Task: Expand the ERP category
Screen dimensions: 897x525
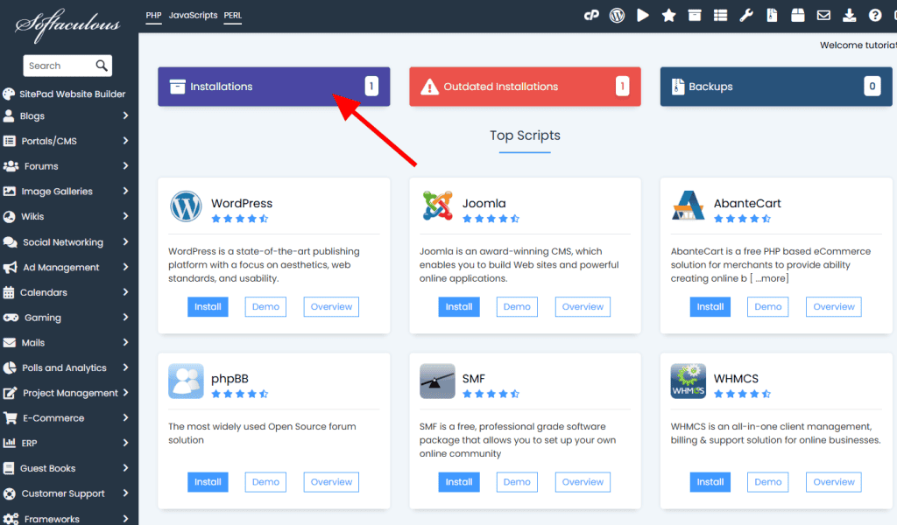Action: pos(65,444)
